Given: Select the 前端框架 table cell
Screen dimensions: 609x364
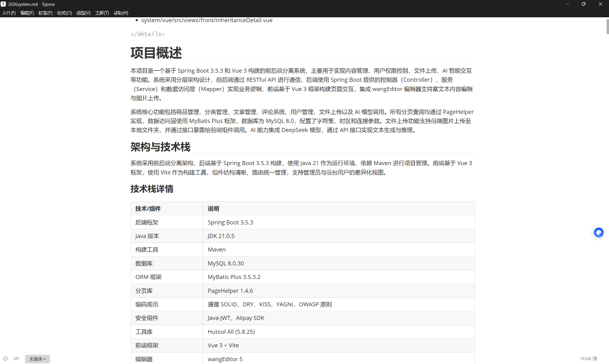Looking at the screenshot, I should point(167,345).
